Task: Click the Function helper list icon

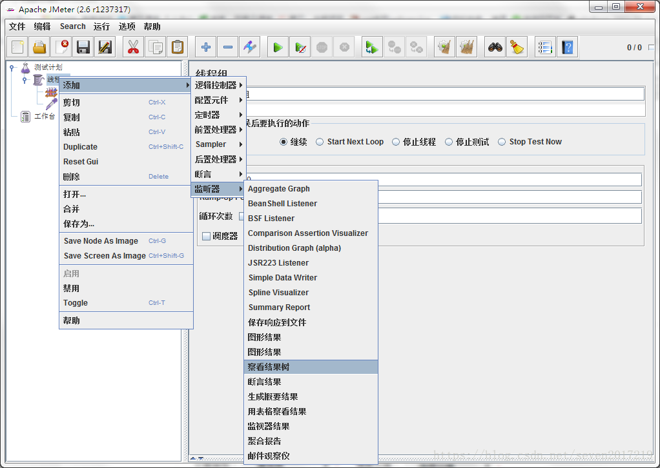Action: click(x=545, y=47)
